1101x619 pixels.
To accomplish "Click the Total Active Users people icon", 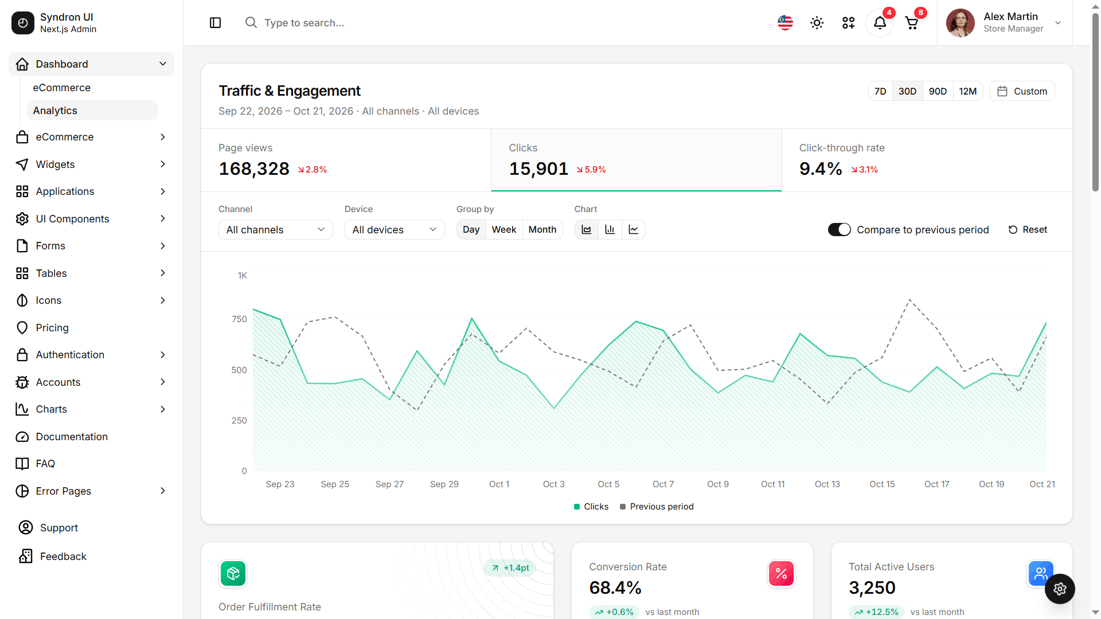I will 1041,573.
